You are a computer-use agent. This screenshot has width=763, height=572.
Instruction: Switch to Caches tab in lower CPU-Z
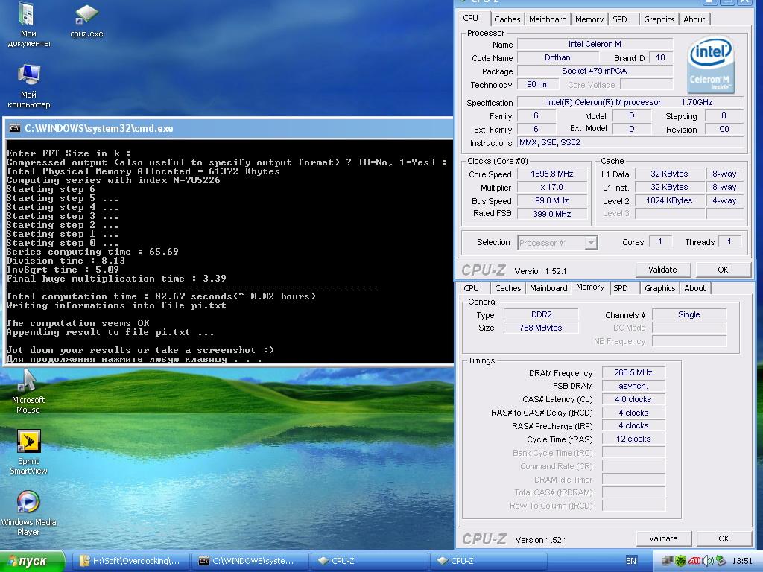[x=507, y=288]
